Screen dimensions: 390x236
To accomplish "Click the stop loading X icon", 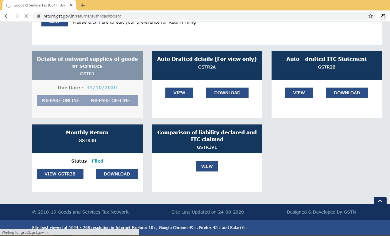I will pos(26,16).
